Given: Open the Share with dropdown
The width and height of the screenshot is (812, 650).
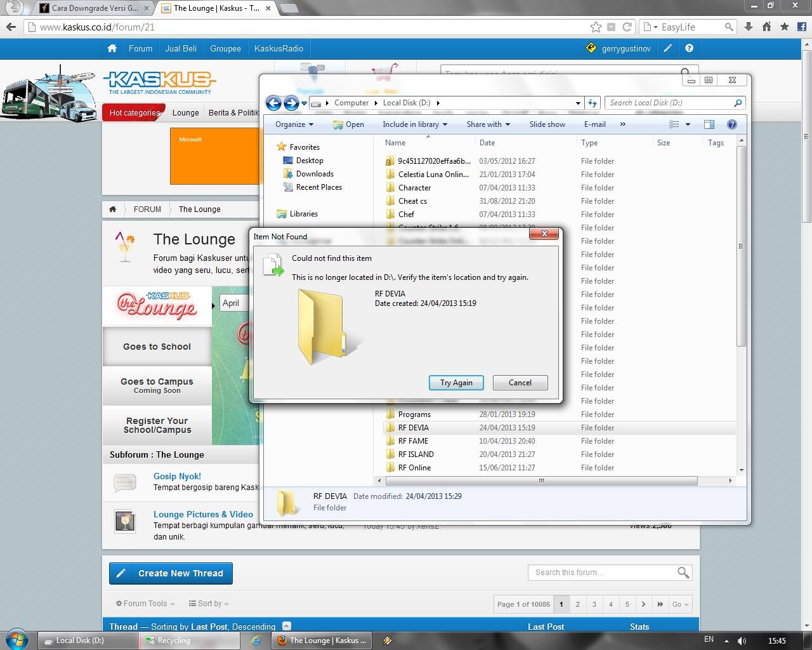Looking at the screenshot, I should (488, 124).
